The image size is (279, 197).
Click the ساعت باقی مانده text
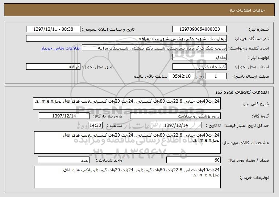tap(151, 76)
